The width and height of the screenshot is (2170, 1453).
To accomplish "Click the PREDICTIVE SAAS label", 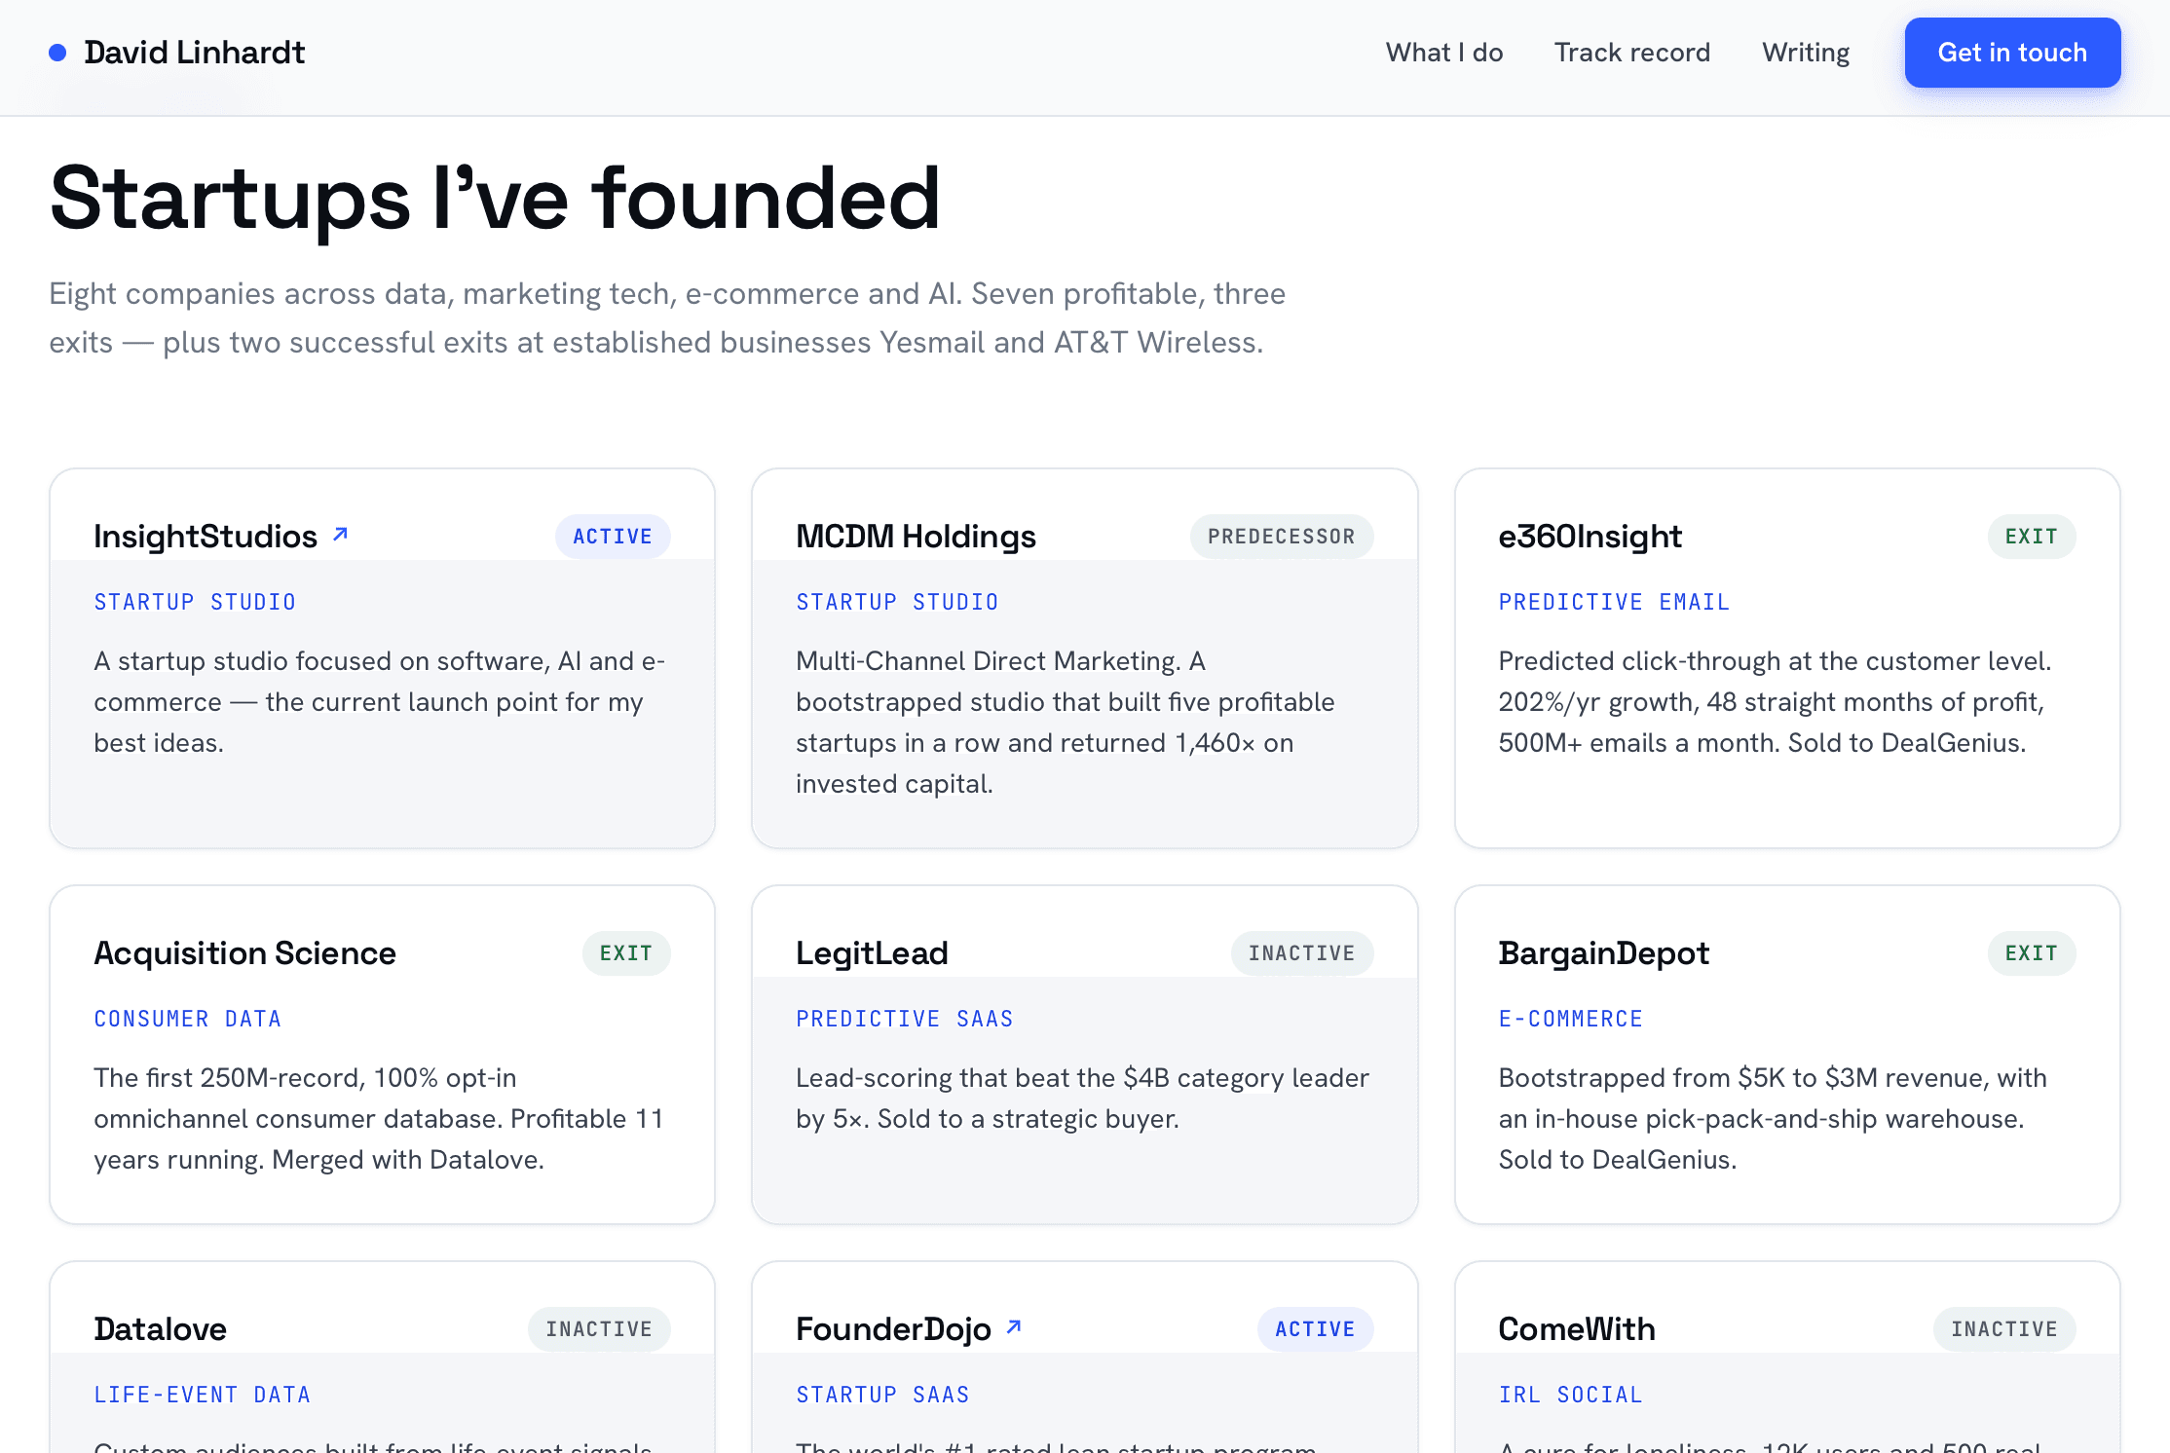I will 905,1019.
